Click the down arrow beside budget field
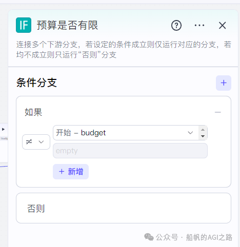Screen dimensions: 240x247 tap(203, 136)
